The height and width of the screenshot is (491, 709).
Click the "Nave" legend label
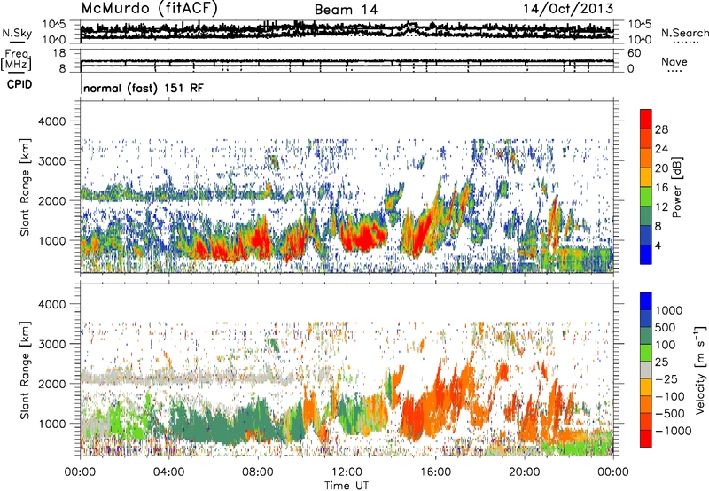click(674, 61)
